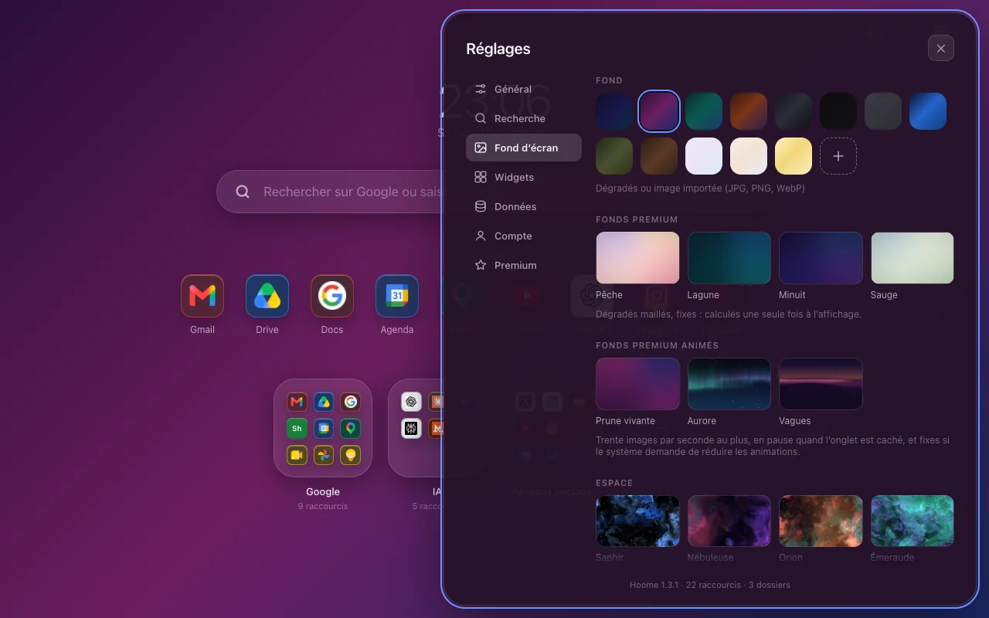This screenshot has width=989, height=618.
Task: Apply the bright blue background swatch
Action: pyautogui.click(x=928, y=111)
